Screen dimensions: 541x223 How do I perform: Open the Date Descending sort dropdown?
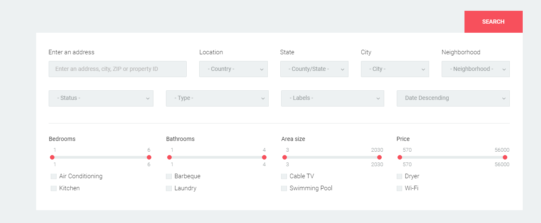(x=453, y=98)
